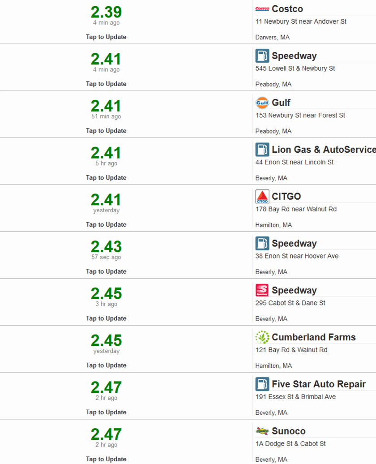
Task: Tap to Update Sunoco price
Action: coord(106,459)
